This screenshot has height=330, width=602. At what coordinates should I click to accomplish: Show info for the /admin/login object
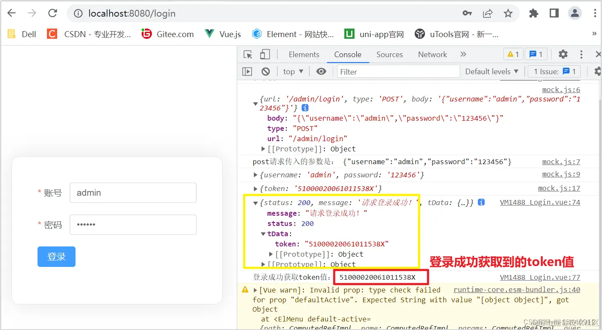[x=305, y=108]
